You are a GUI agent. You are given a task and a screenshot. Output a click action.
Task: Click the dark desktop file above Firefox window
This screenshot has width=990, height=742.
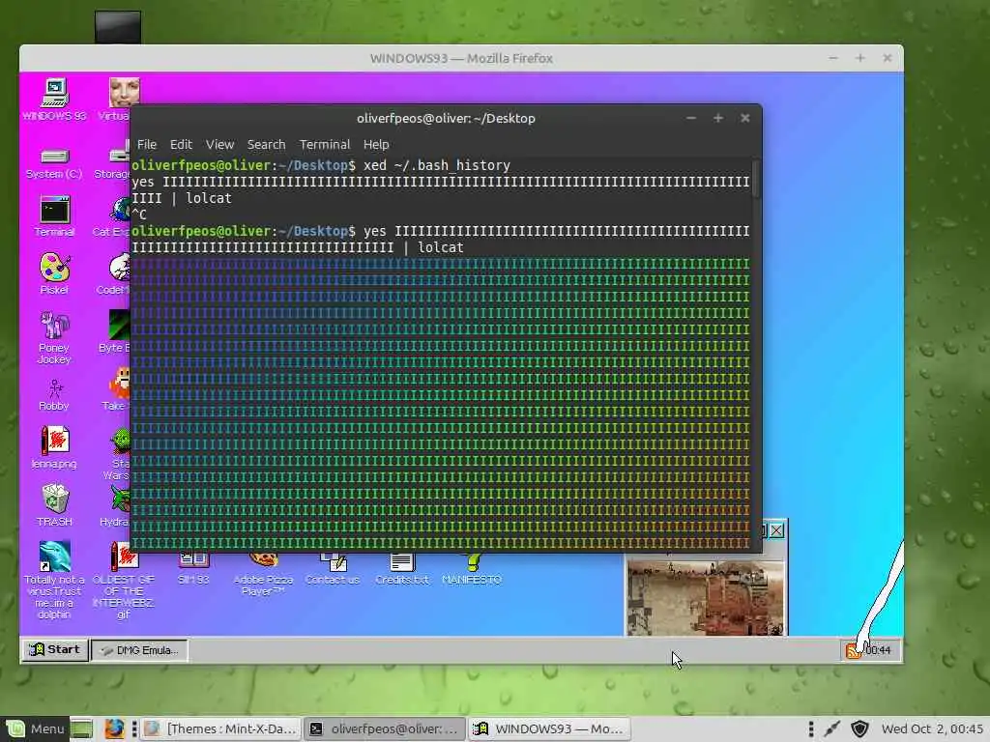click(x=118, y=26)
